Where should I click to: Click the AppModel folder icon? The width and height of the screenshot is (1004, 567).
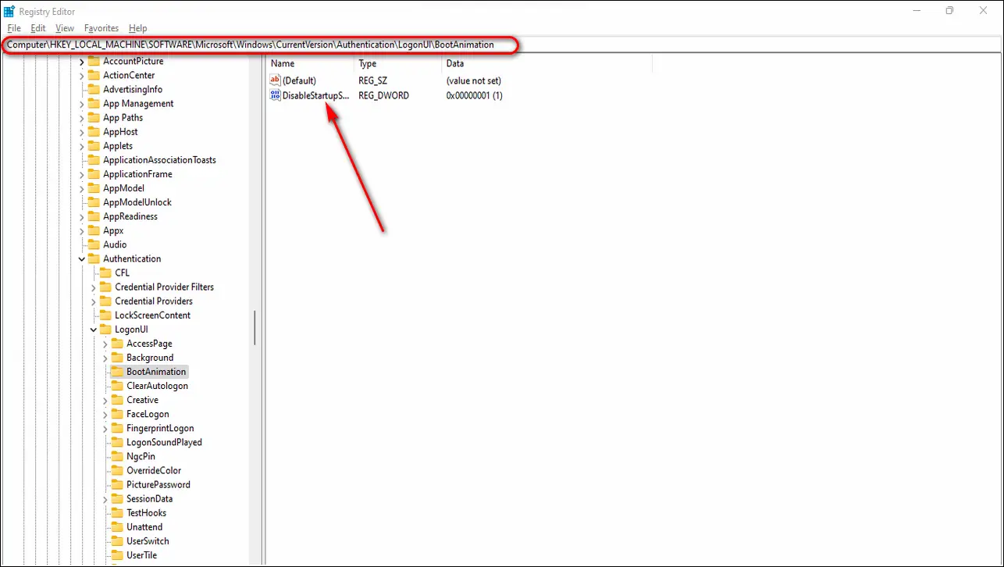pos(94,188)
